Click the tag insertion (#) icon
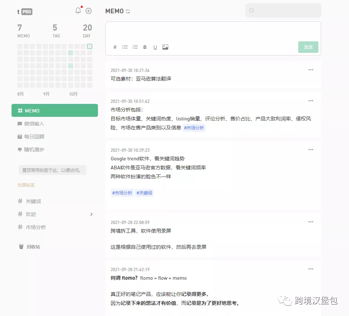 tap(115, 47)
